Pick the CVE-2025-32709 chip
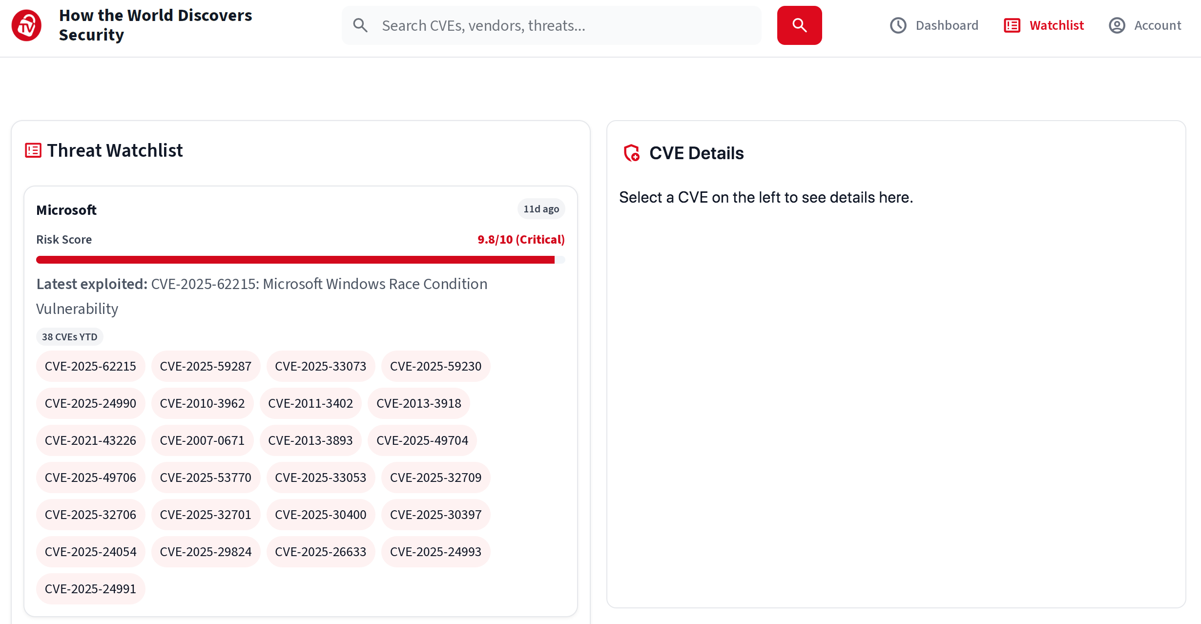This screenshot has width=1201, height=624. pyautogui.click(x=436, y=478)
